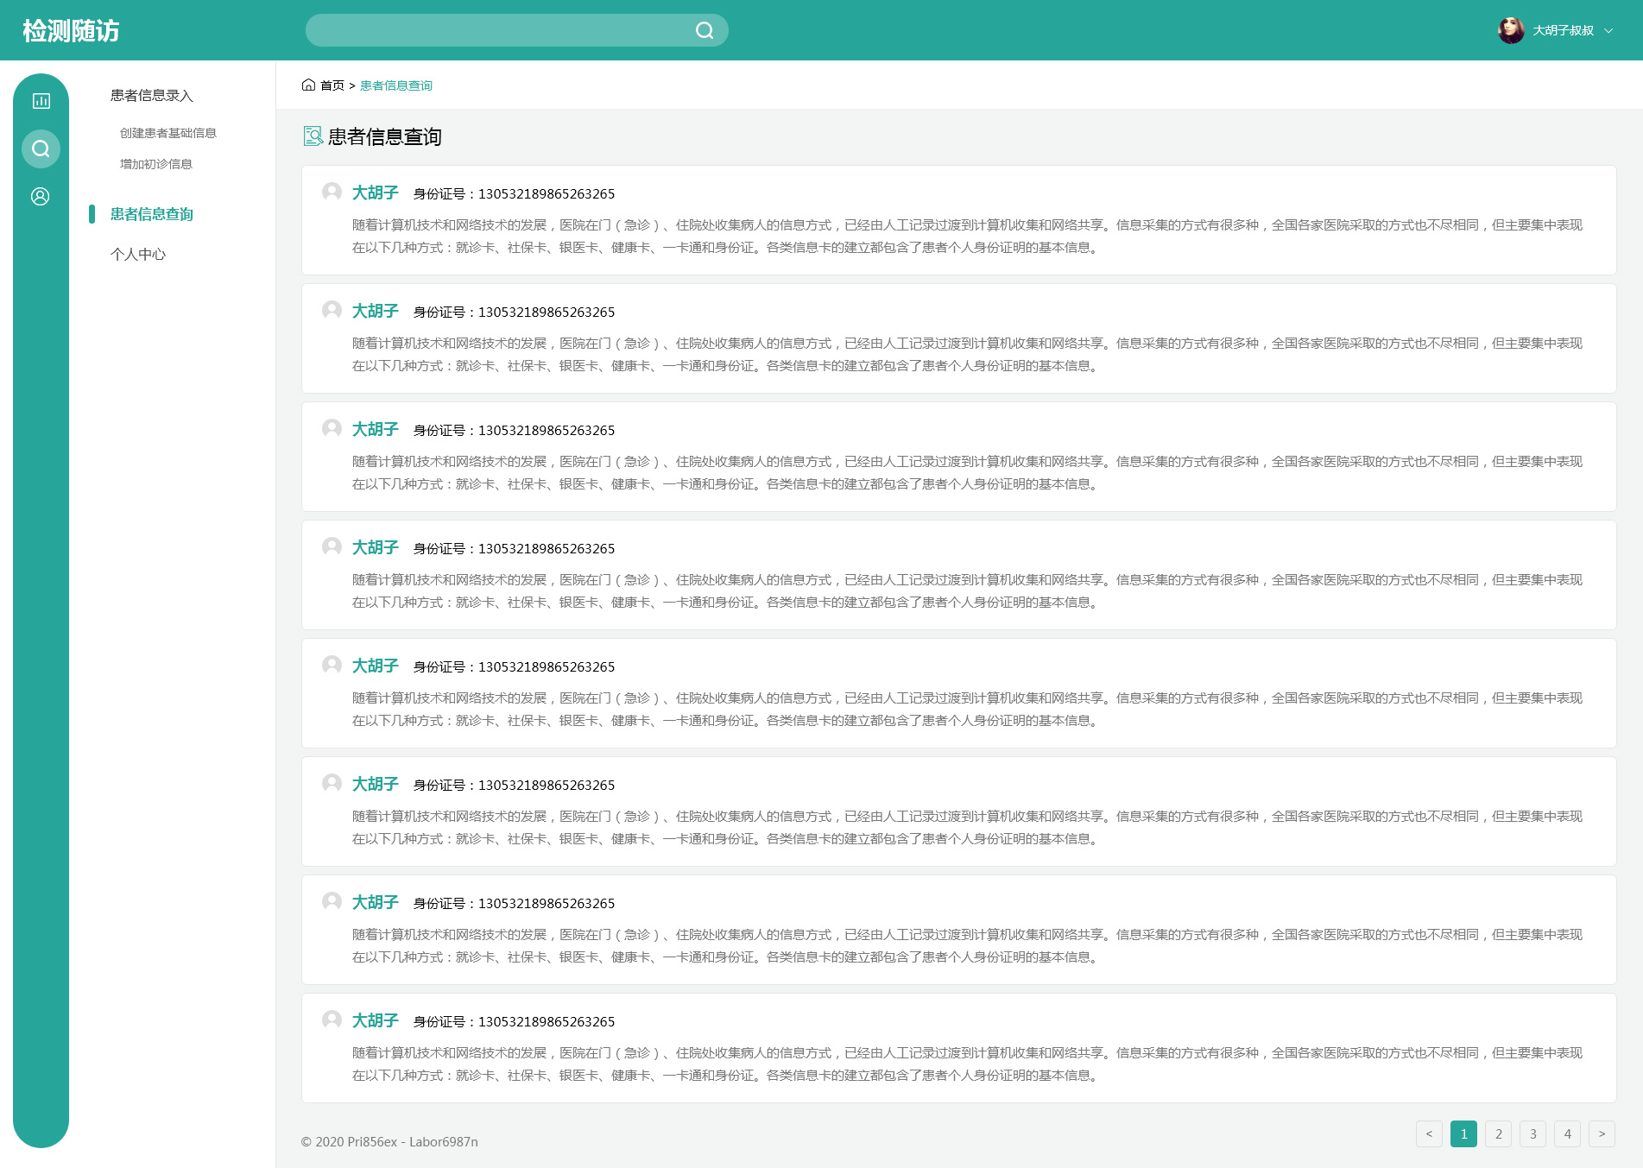Click the 患者信息查询 page title icon
This screenshot has width=1643, height=1168.
pyautogui.click(x=313, y=136)
